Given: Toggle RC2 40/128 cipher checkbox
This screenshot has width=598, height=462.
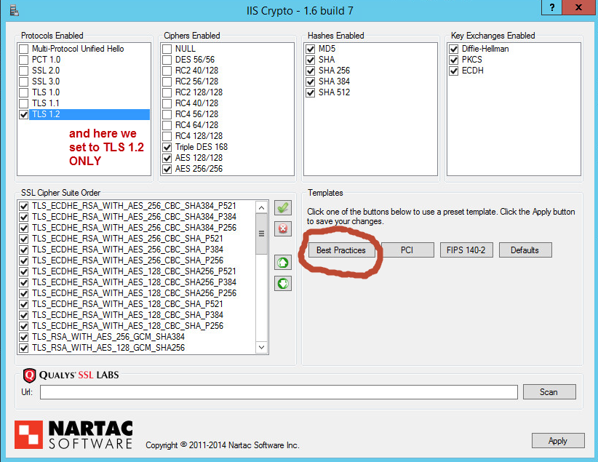Looking at the screenshot, I should click(167, 71).
